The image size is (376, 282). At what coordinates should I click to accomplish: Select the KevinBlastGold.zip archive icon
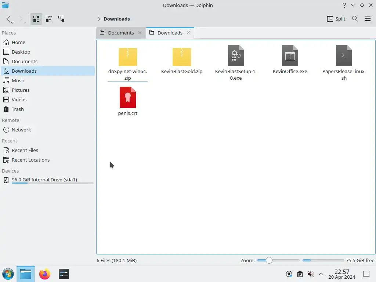click(181, 57)
